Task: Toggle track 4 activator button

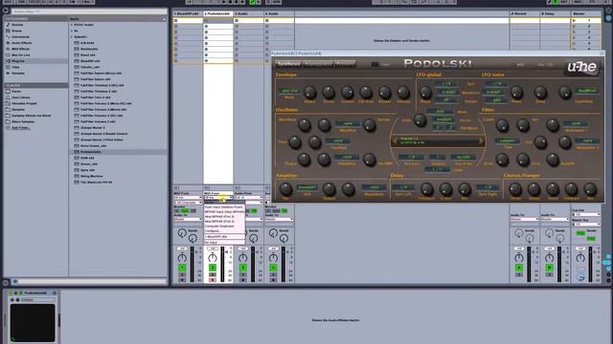Action: 273,268
